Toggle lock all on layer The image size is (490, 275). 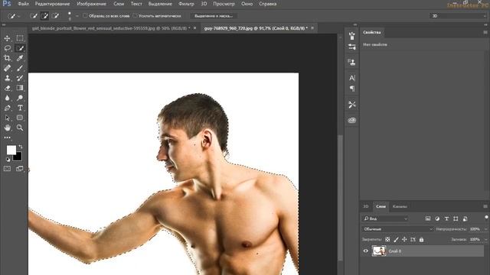coord(421,239)
